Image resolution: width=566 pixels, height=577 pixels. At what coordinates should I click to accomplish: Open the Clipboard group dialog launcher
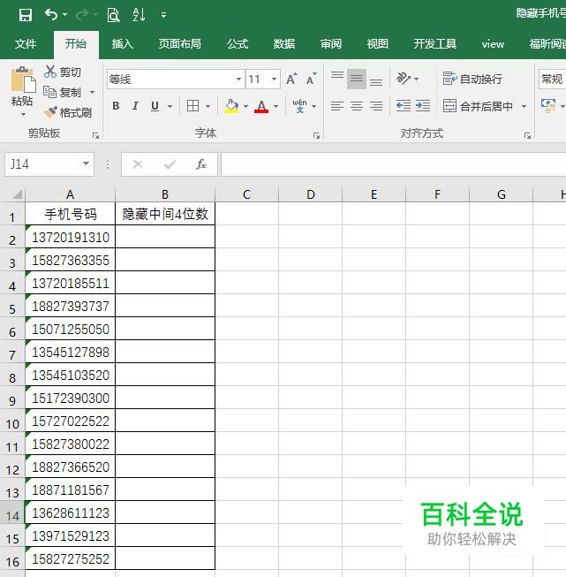95,136
